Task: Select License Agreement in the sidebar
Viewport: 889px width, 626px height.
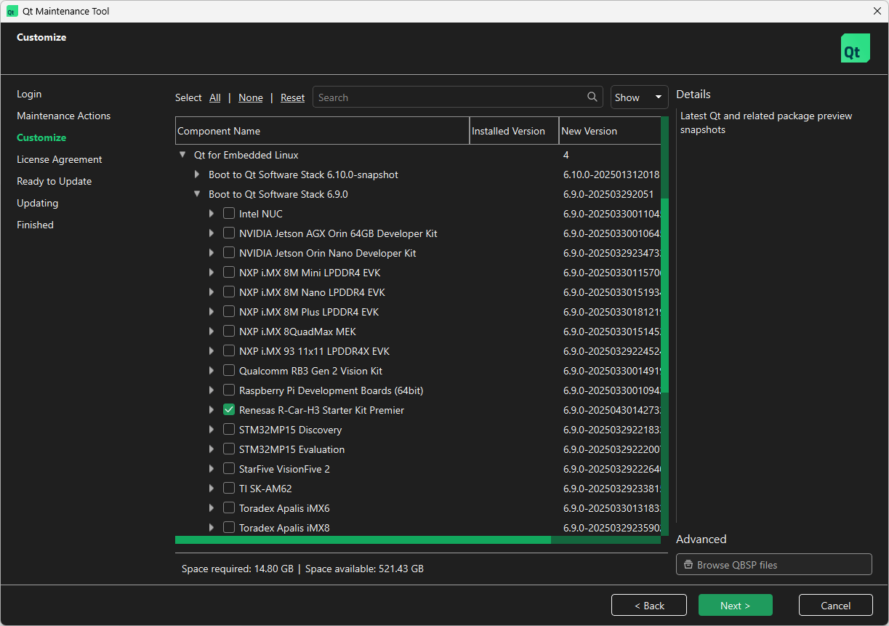Action: (x=60, y=159)
